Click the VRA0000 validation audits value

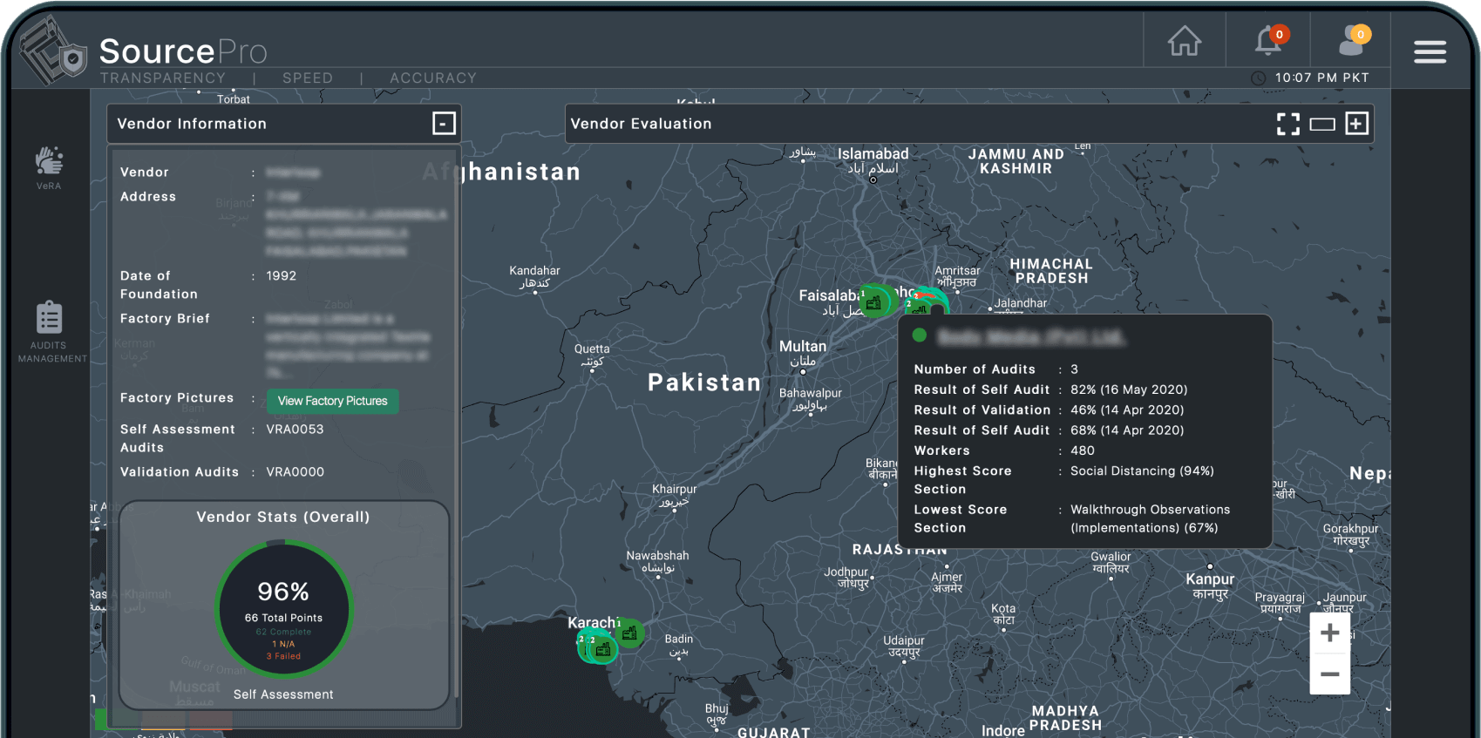[x=295, y=472]
